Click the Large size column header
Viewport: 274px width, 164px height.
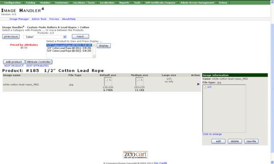tap(169, 75)
